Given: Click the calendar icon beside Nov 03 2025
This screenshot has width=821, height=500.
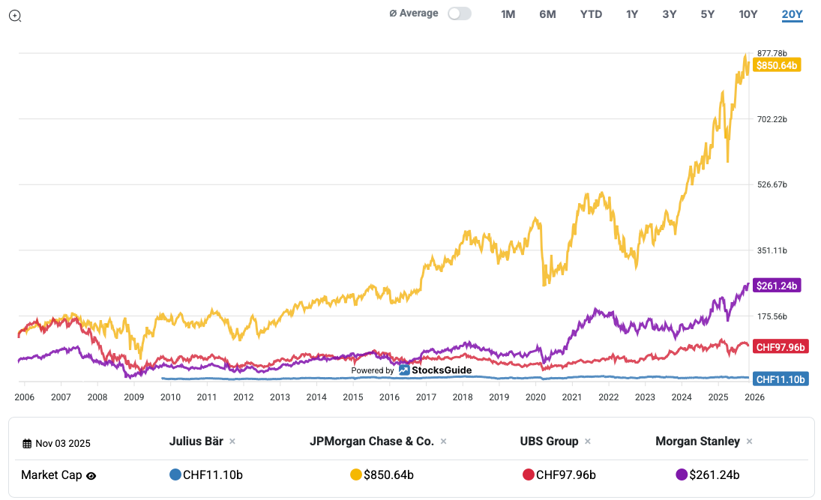Looking at the screenshot, I should [27, 443].
